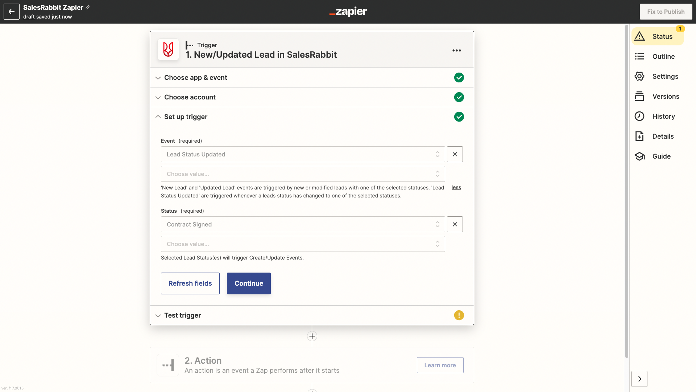
Task: Click the History clock icon
Action: point(639,116)
